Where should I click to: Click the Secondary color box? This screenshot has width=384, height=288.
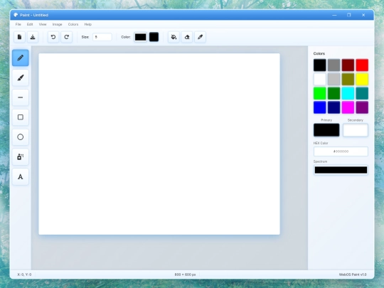pyautogui.click(x=356, y=130)
